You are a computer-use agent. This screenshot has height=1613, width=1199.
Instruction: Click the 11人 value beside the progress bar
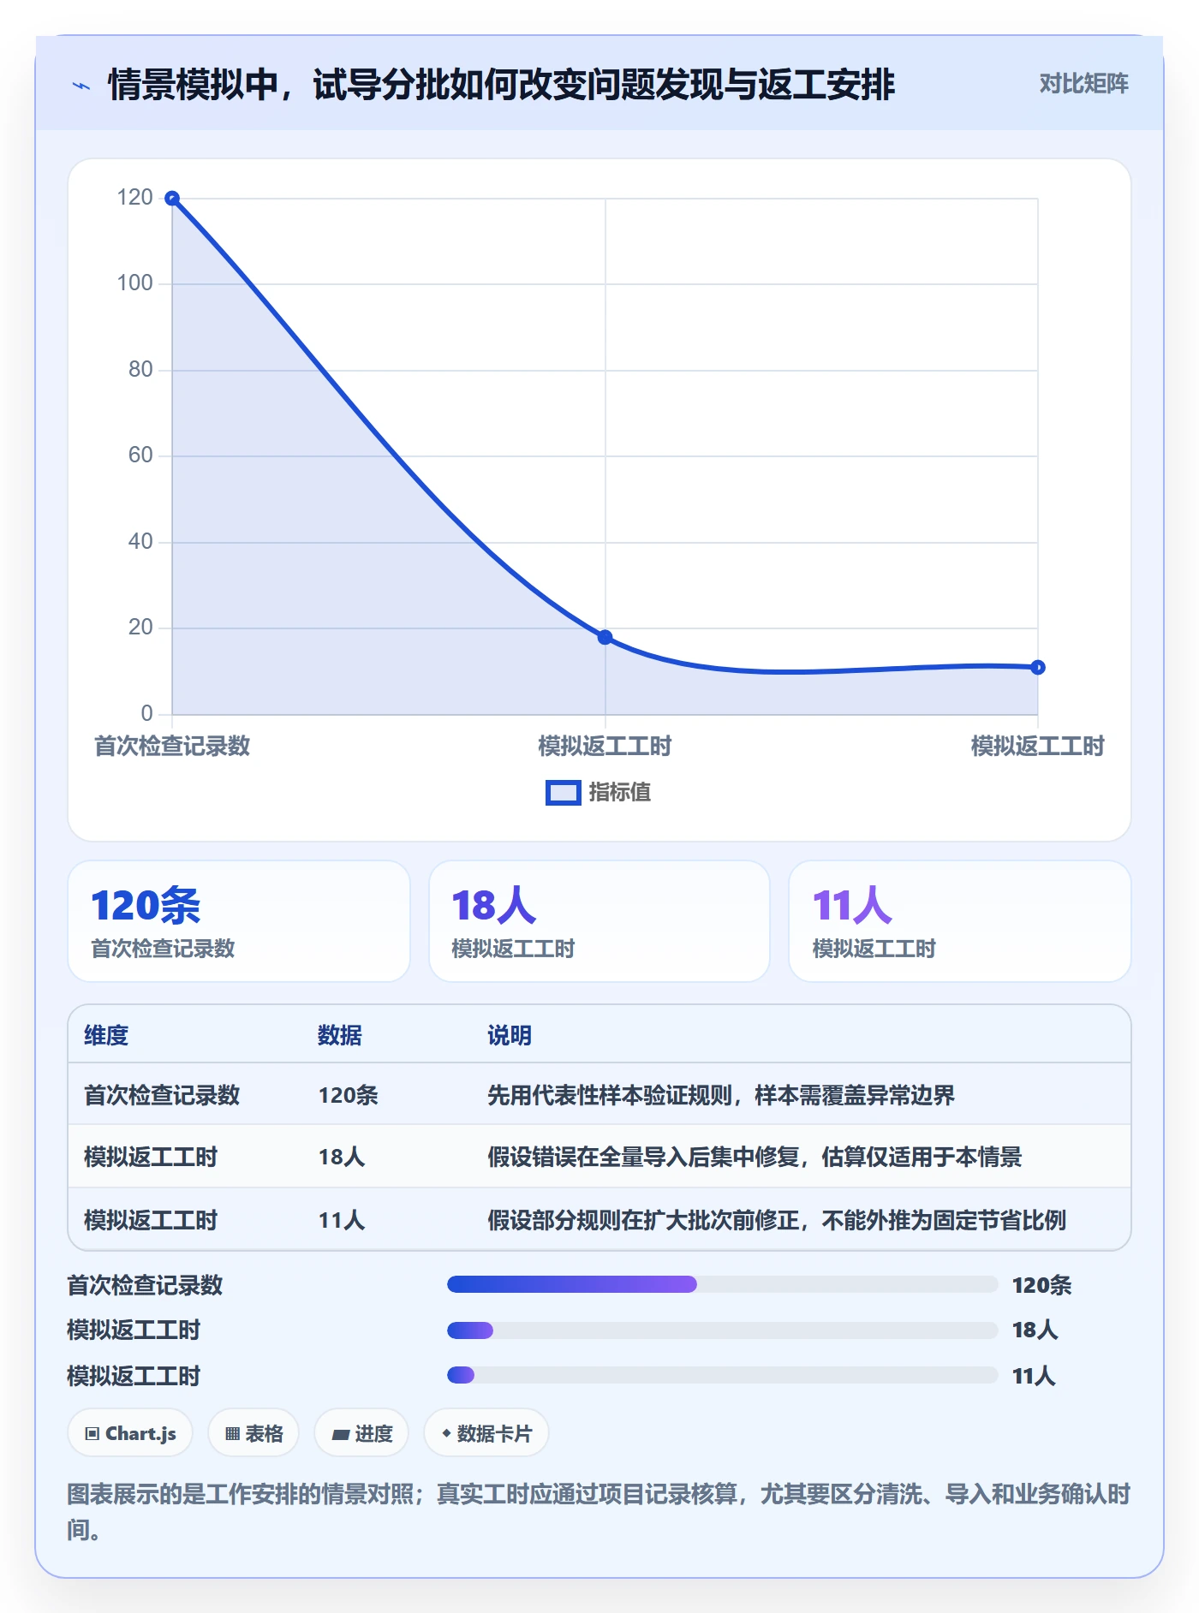(1034, 1377)
